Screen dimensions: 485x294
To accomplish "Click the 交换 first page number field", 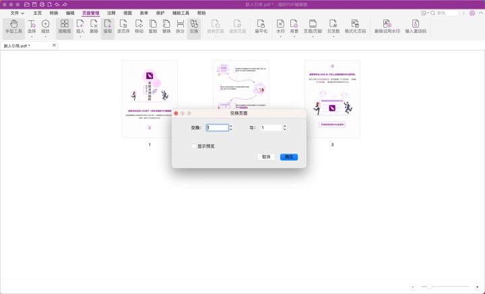I will coord(217,127).
